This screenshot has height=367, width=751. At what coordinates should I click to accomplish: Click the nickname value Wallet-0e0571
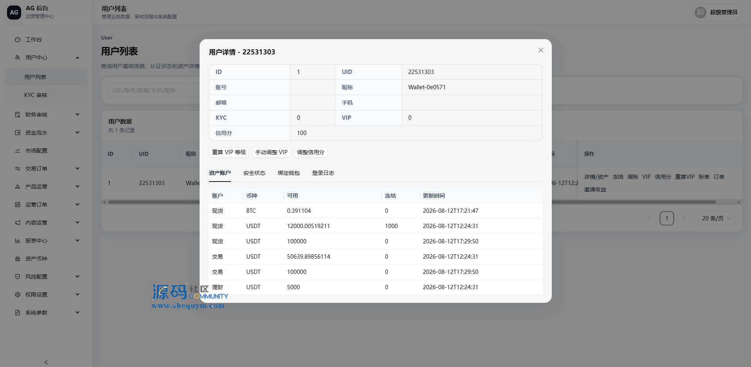[427, 87]
